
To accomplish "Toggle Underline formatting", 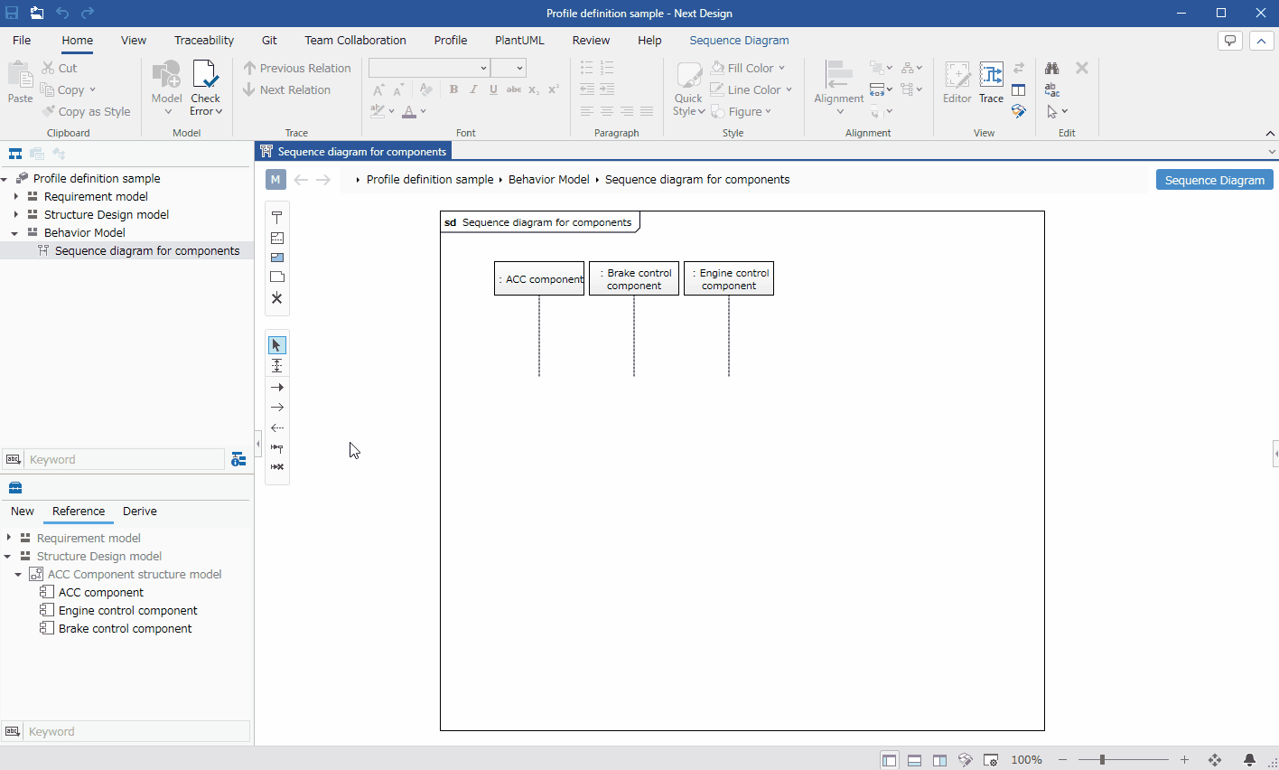I will pyautogui.click(x=493, y=89).
